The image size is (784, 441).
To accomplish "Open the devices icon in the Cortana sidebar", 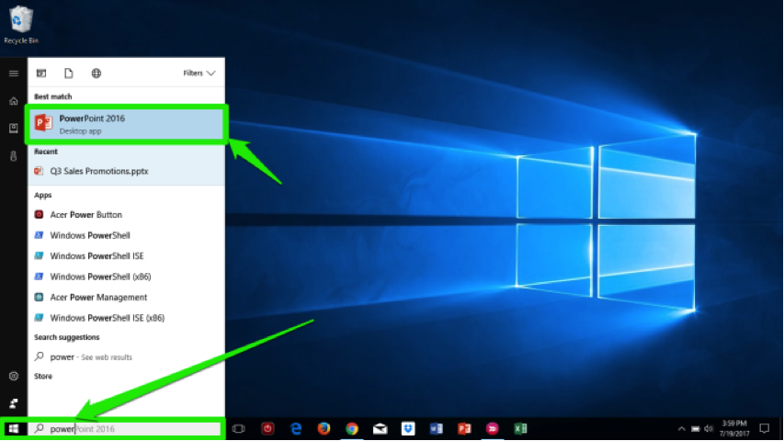I will 14,155.
